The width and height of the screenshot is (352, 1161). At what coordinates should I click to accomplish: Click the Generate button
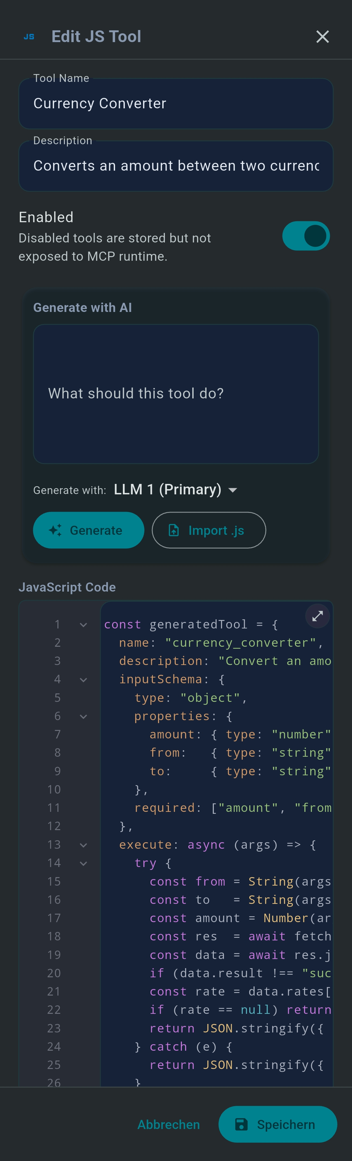pyautogui.click(x=89, y=530)
